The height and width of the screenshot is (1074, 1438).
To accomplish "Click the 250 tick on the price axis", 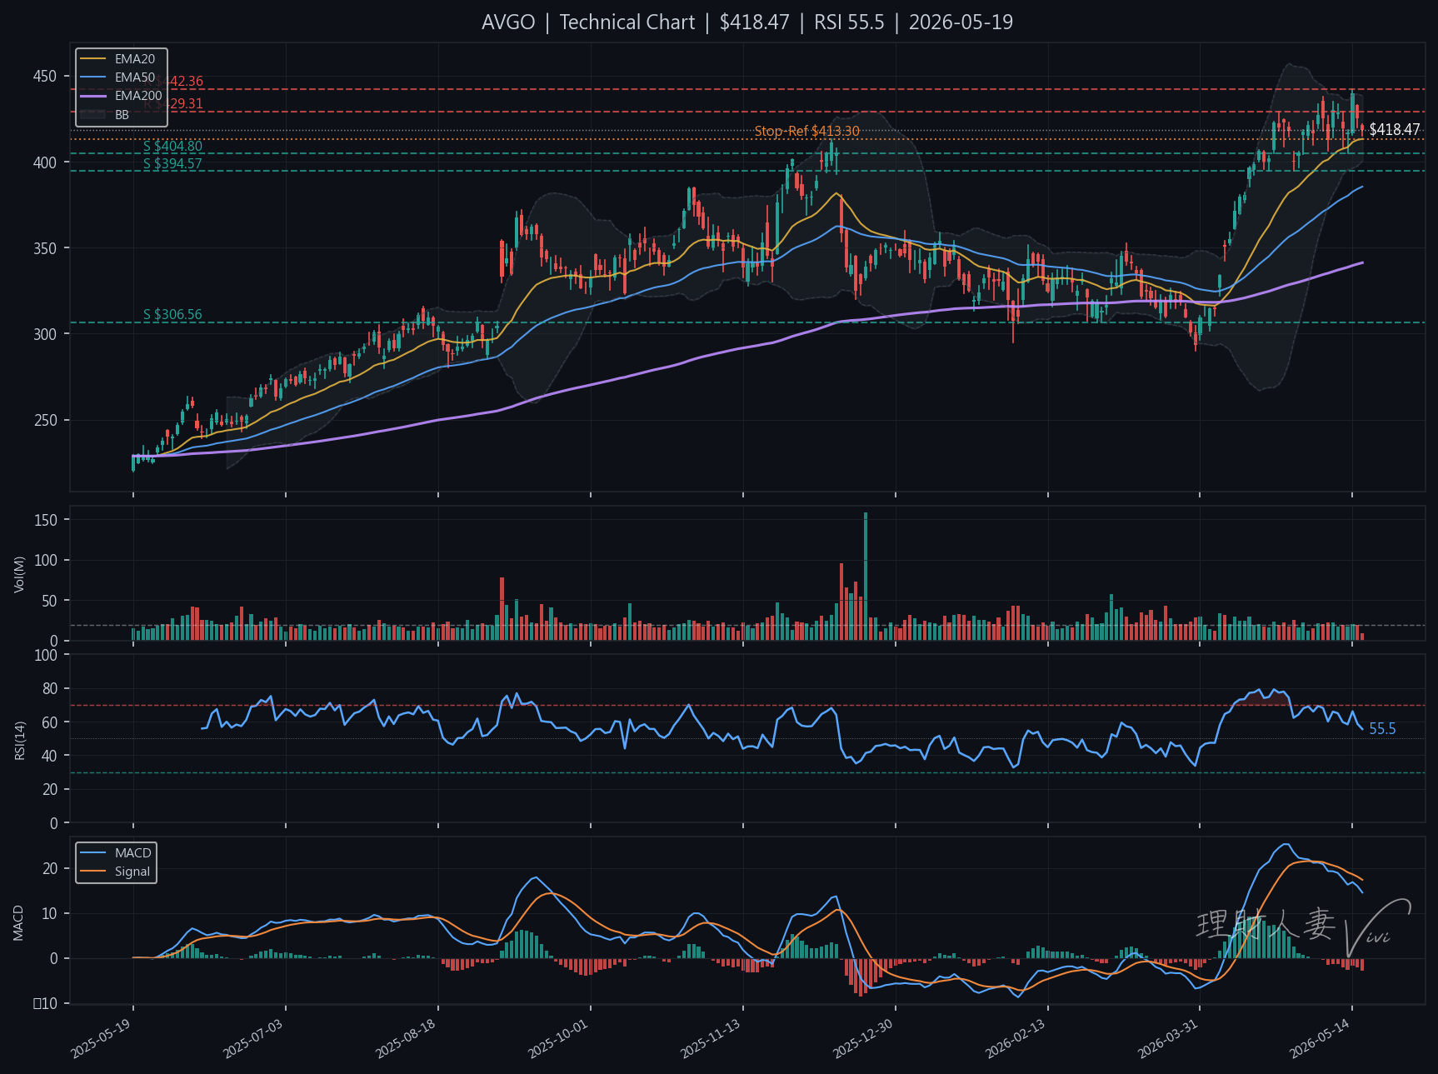I will point(45,421).
